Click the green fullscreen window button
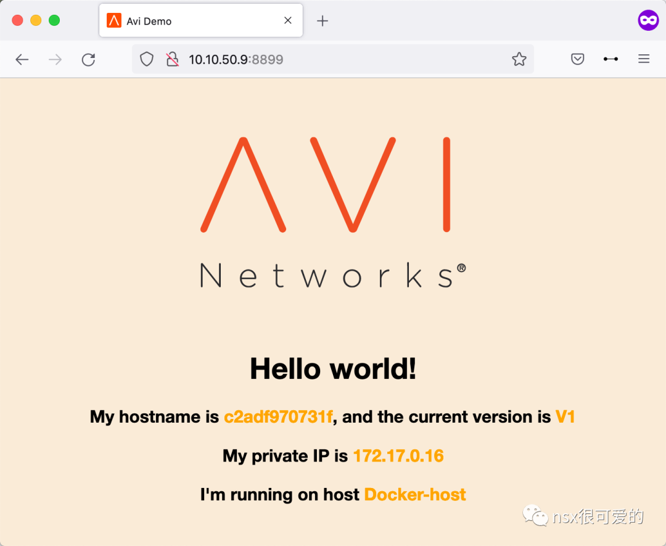The width and height of the screenshot is (666, 546). (x=54, y=20)
